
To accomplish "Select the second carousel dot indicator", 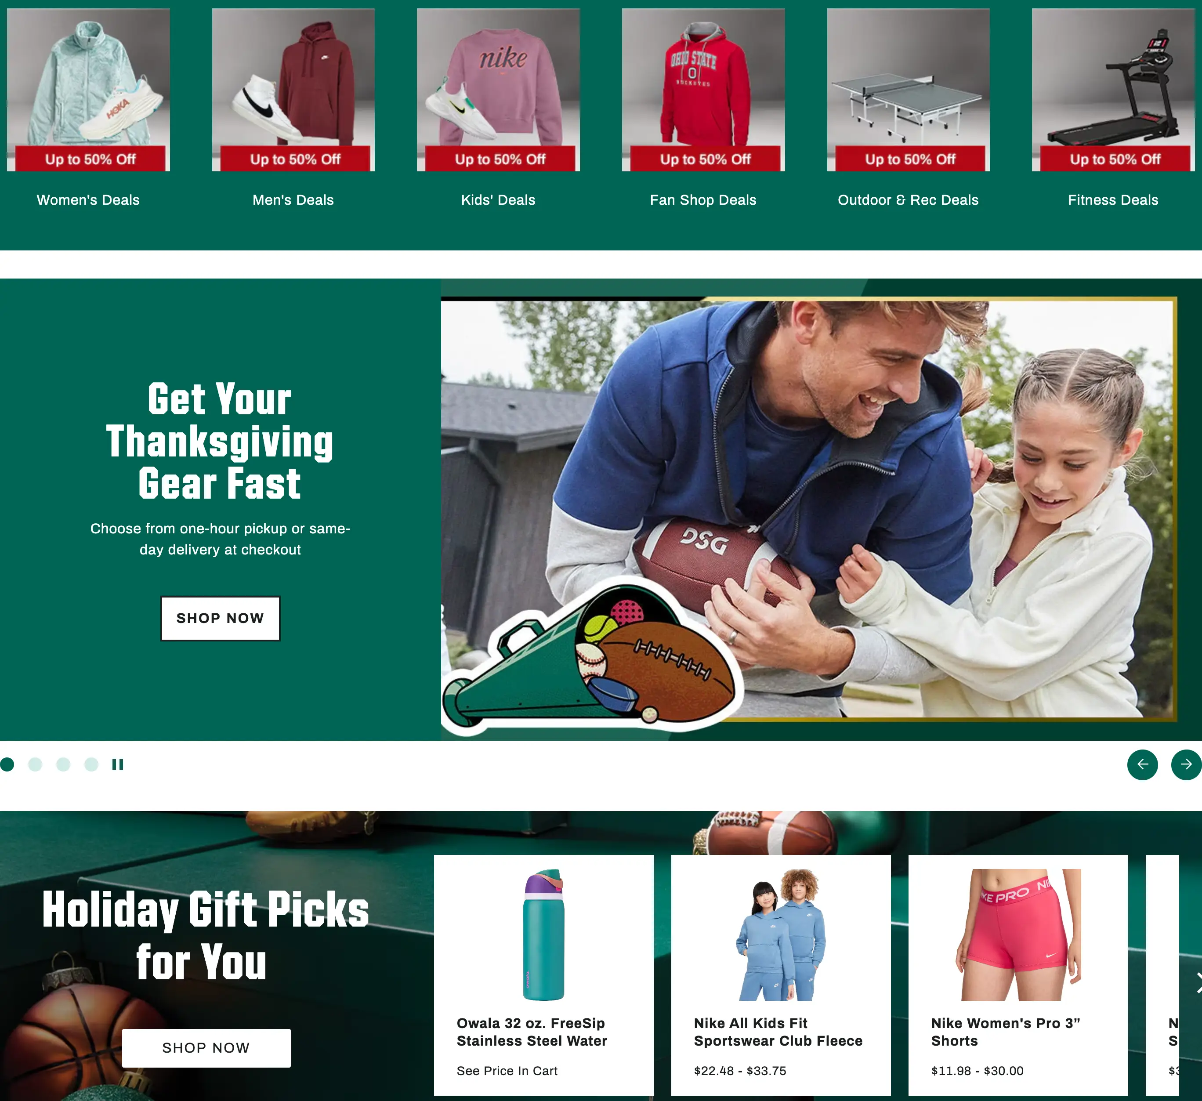I will (35, 764).
